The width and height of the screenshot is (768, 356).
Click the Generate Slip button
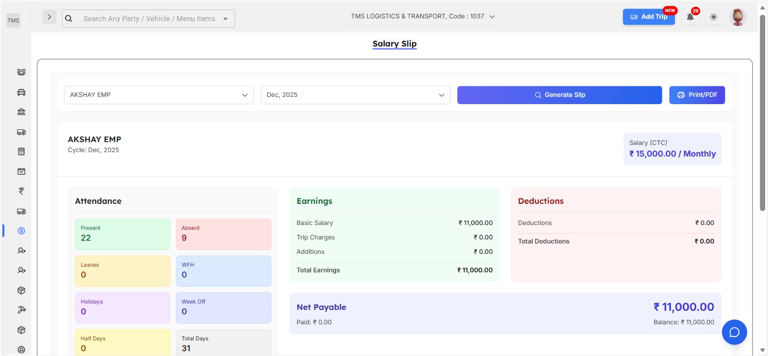tap(559, 95)
